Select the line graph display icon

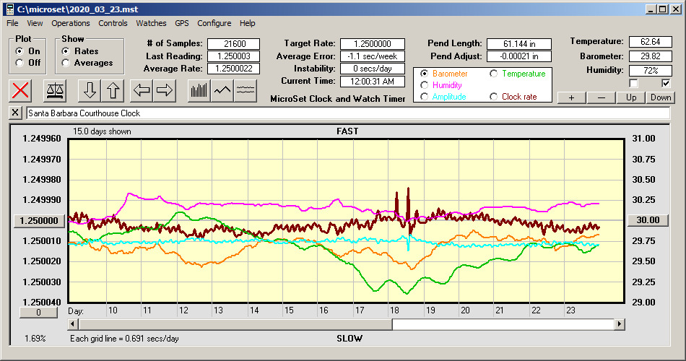(x=222, y=90)
